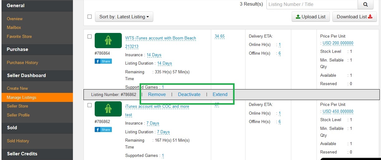Edit Listing Duration 7 Days value
Screen dimensions: 381x160
coord(163,132)
